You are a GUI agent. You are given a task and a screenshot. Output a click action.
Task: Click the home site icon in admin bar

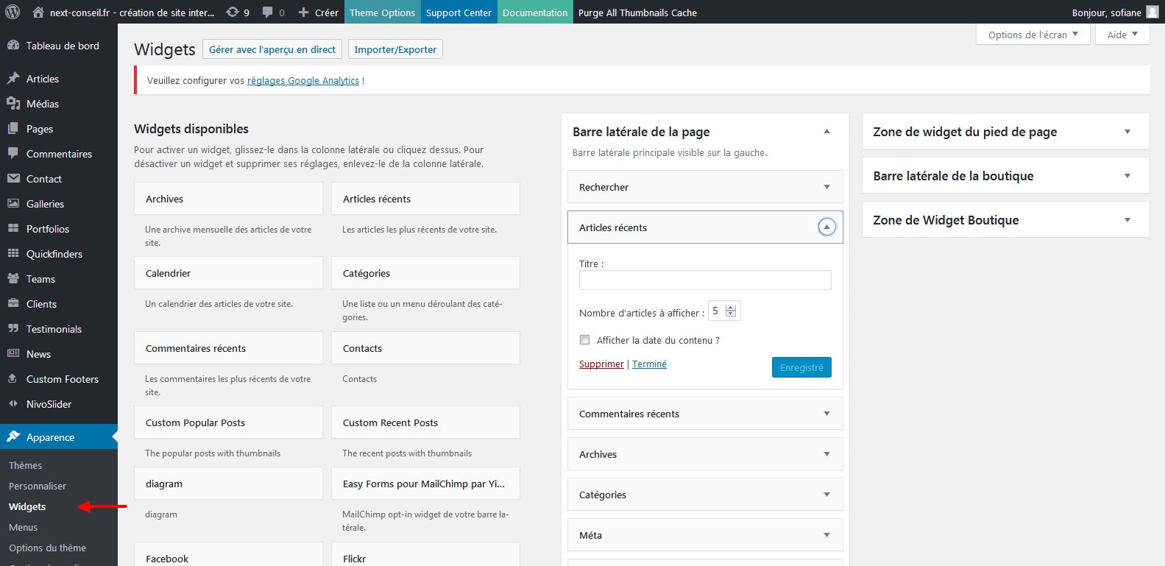tap(38, 12)
